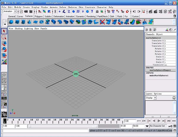Open the Animation menu set dropdown
178x137 pixels.
(x=15, y=11)
